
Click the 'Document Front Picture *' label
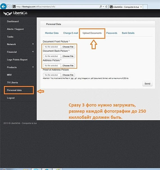tap(56, 42)
